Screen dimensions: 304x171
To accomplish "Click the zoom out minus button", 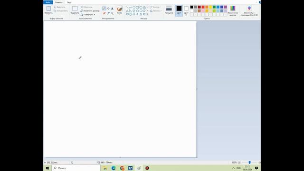I will [239, 162].
